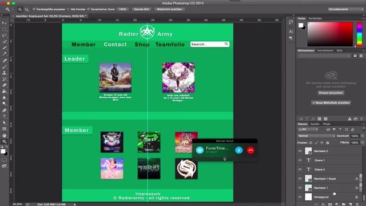Select the Path Selection arrow tool
This screenshot has width=366, height=206.
[4, 122]
